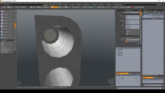Open the Render Default dropdown in Mesh section
This screenshot has width=165, height=93.
click(x=133, y=38)
